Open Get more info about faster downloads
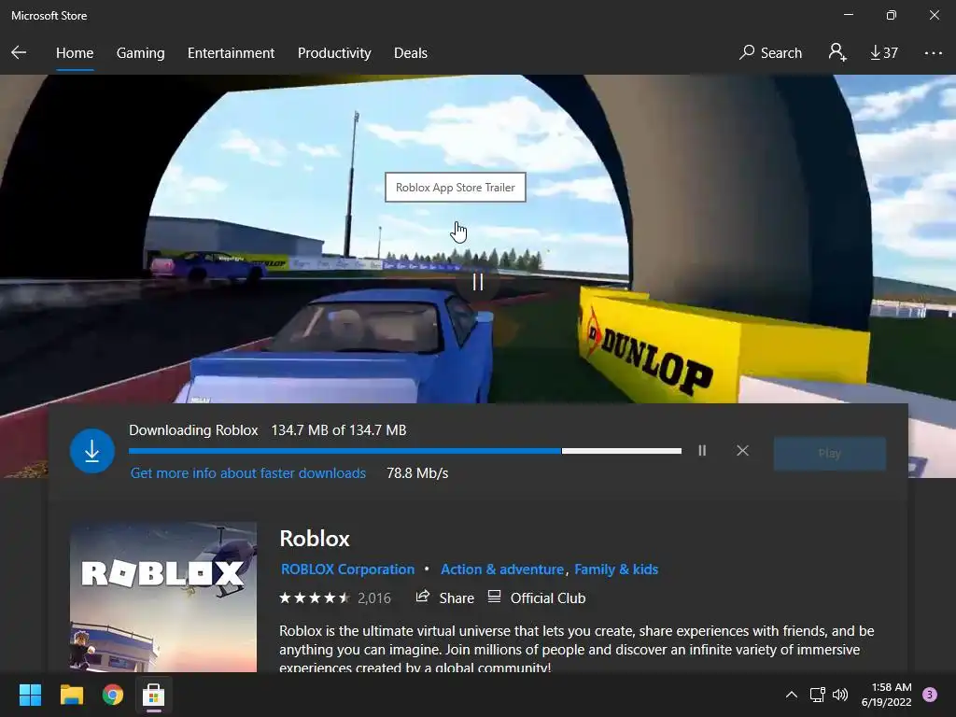The width and height of the screenshot is (956, 717). 248,473
